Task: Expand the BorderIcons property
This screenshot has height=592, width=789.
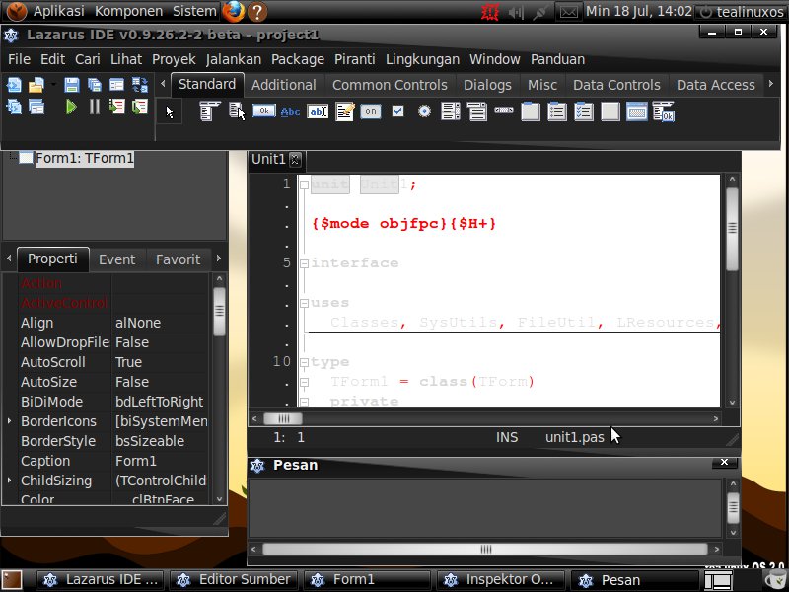Action: pos(9,421)
